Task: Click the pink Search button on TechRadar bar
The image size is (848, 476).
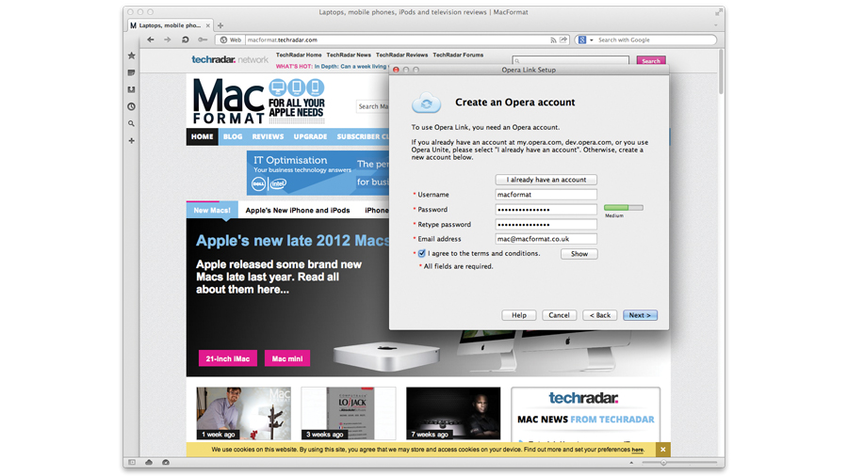Action: coord(650,61)
